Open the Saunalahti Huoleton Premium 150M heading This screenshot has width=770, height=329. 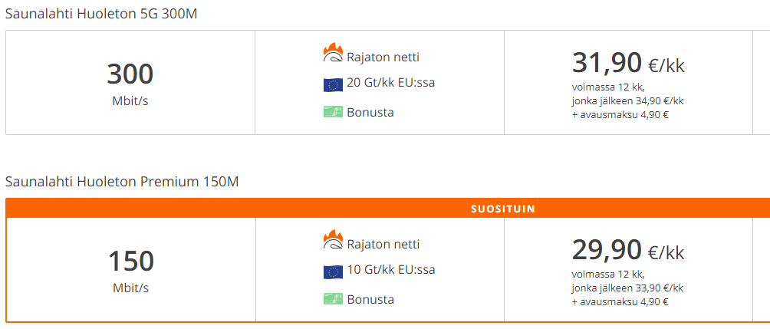point(122,182)
